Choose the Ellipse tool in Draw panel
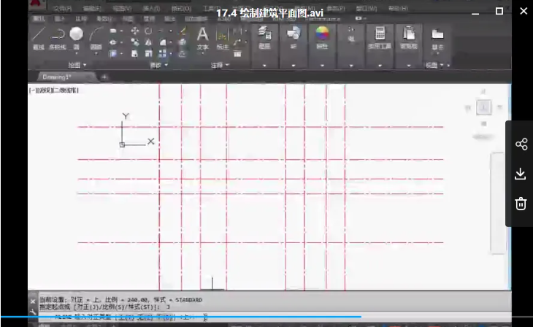The width and height of the screenshot is (533, 327). tap(113, 42)
